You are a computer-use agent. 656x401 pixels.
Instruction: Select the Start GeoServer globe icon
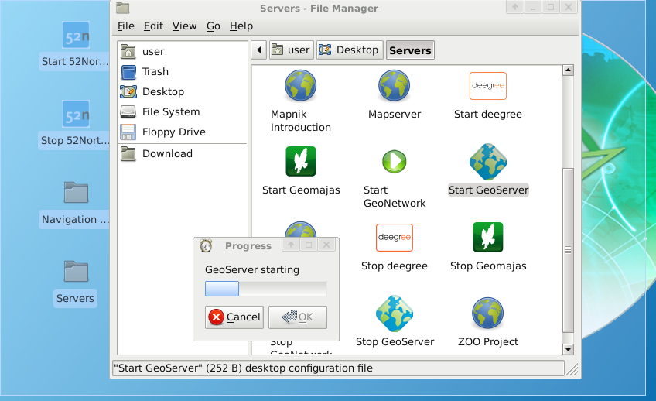[x=488, y=162]
